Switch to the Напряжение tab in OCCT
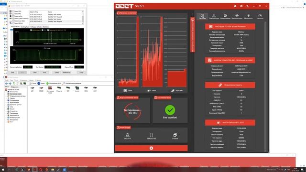 point(225,16)
